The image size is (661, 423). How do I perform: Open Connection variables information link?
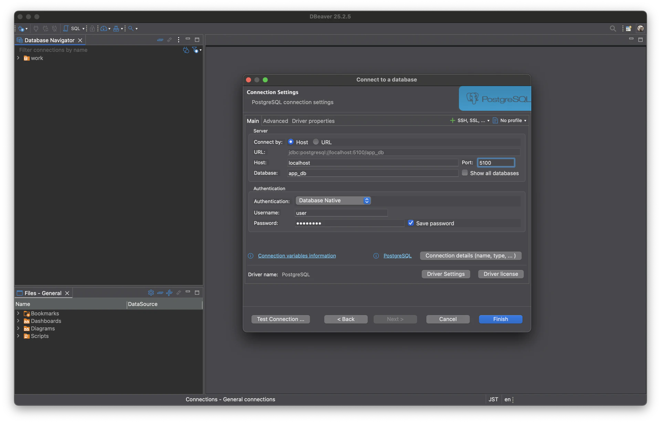point(297,256)
